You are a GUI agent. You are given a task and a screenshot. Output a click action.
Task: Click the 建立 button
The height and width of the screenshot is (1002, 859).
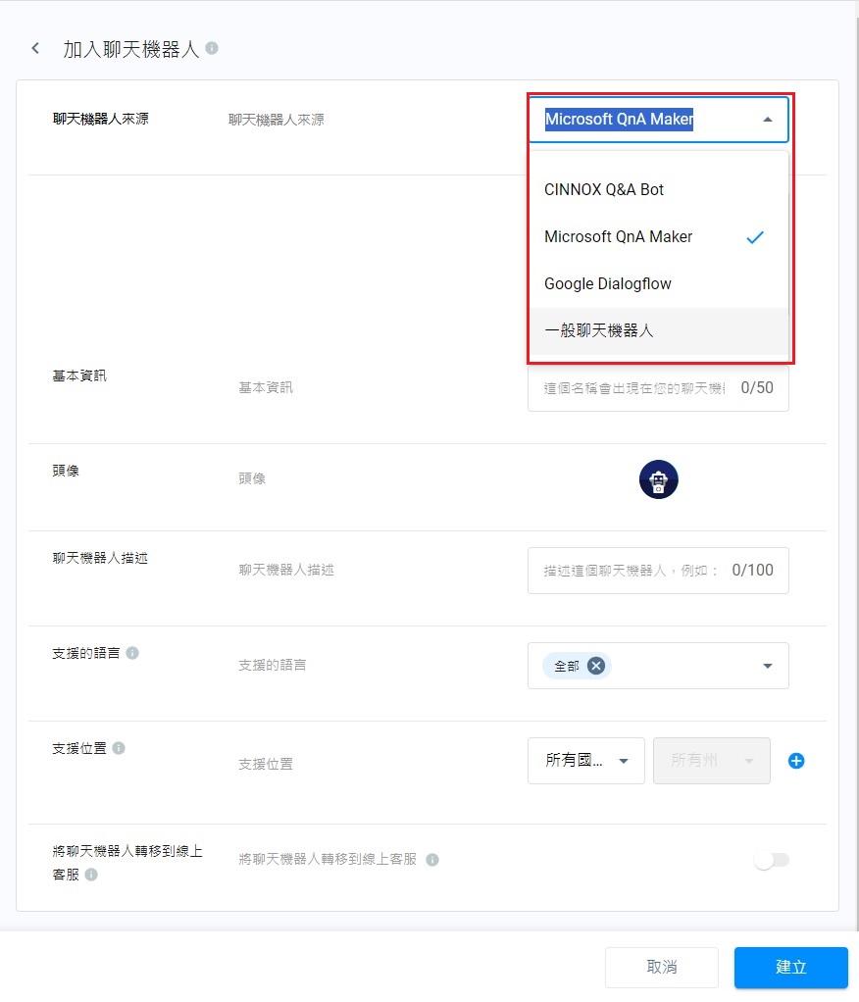click(790, 967)
